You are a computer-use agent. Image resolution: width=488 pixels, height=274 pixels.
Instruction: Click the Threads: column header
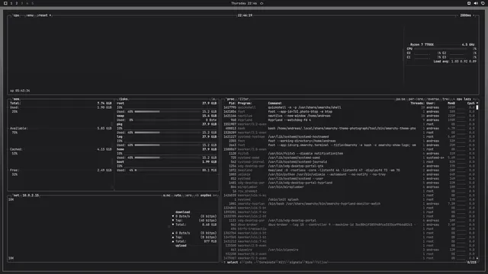pos(417,104)
